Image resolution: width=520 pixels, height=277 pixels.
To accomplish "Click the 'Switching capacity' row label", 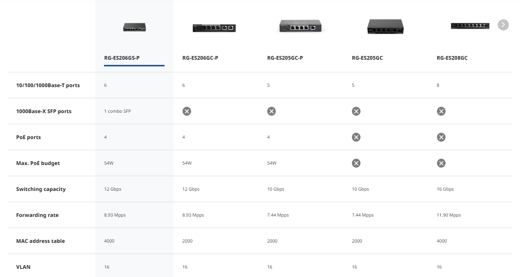I will tap(41, 189).
